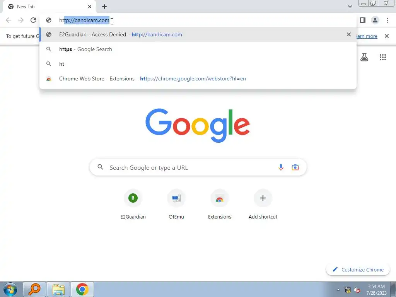Select the E2Guardian Access Denied suggestion

198,34
